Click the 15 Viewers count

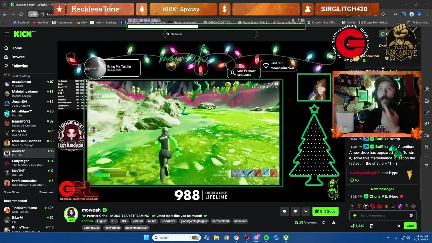point(306,223)
